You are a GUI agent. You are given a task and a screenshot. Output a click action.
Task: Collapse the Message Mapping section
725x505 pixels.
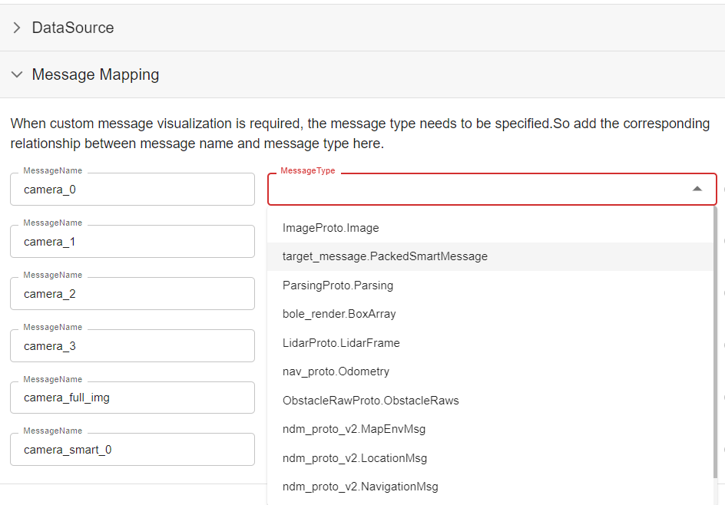(17, 74)
